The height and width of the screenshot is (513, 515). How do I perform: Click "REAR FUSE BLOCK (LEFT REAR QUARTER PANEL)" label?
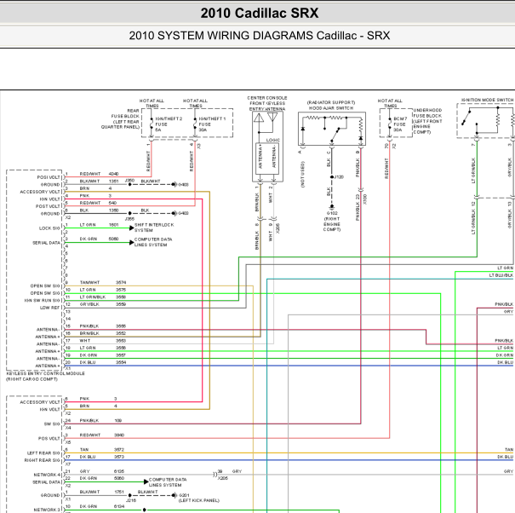120,118
